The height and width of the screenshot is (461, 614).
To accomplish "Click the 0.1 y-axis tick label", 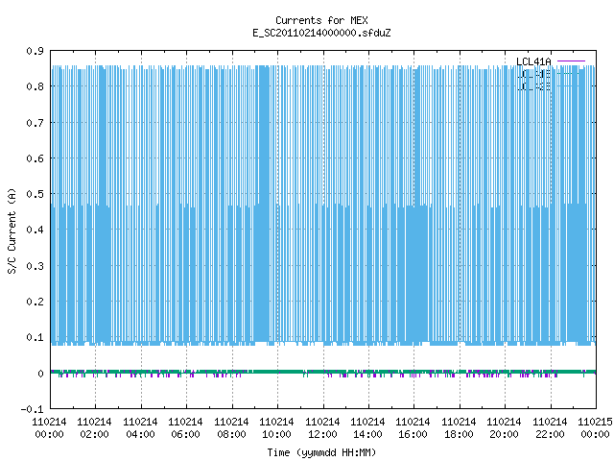I will coord(35,337).
